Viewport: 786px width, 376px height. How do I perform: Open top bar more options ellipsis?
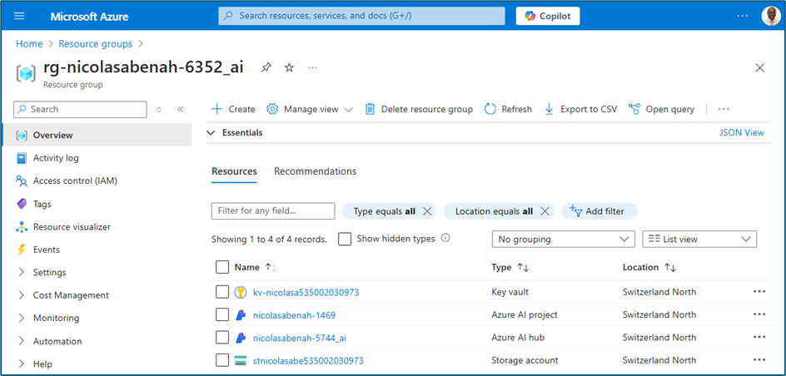[743, 16]
